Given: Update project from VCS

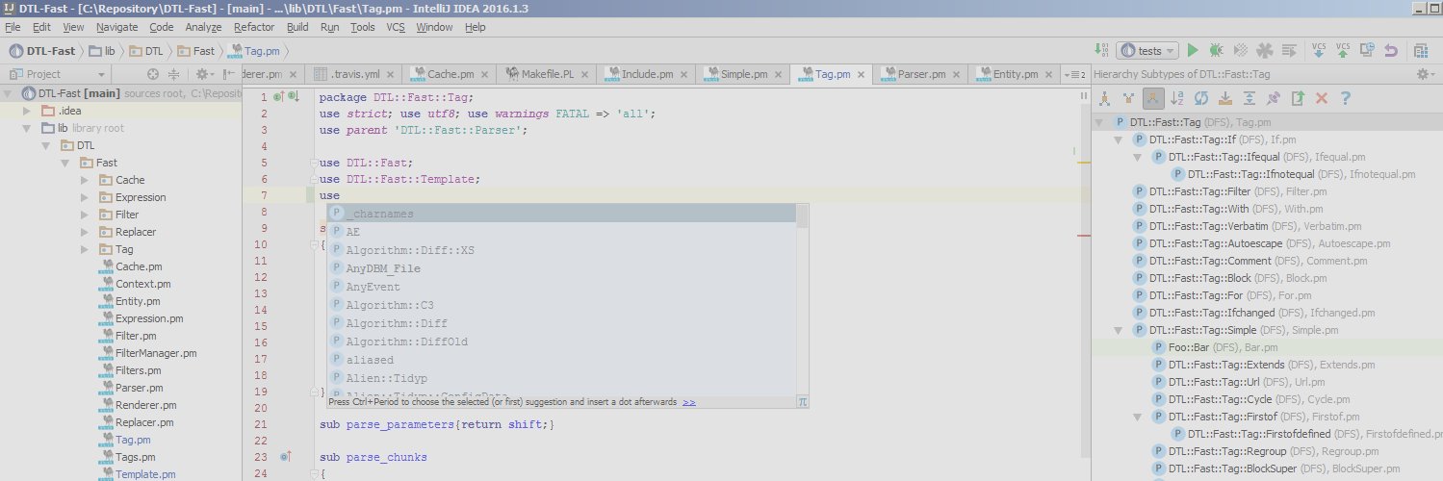Looking at the screenshot, I should click(1318, 50).
